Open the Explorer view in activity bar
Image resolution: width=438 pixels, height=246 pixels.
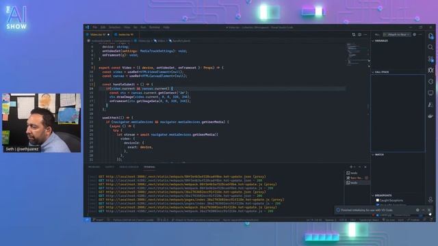[x=430, y=36]
